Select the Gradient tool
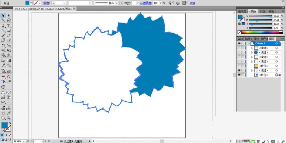Image resolution: width=286 pixels, height=143 pixels. [9, 61]
